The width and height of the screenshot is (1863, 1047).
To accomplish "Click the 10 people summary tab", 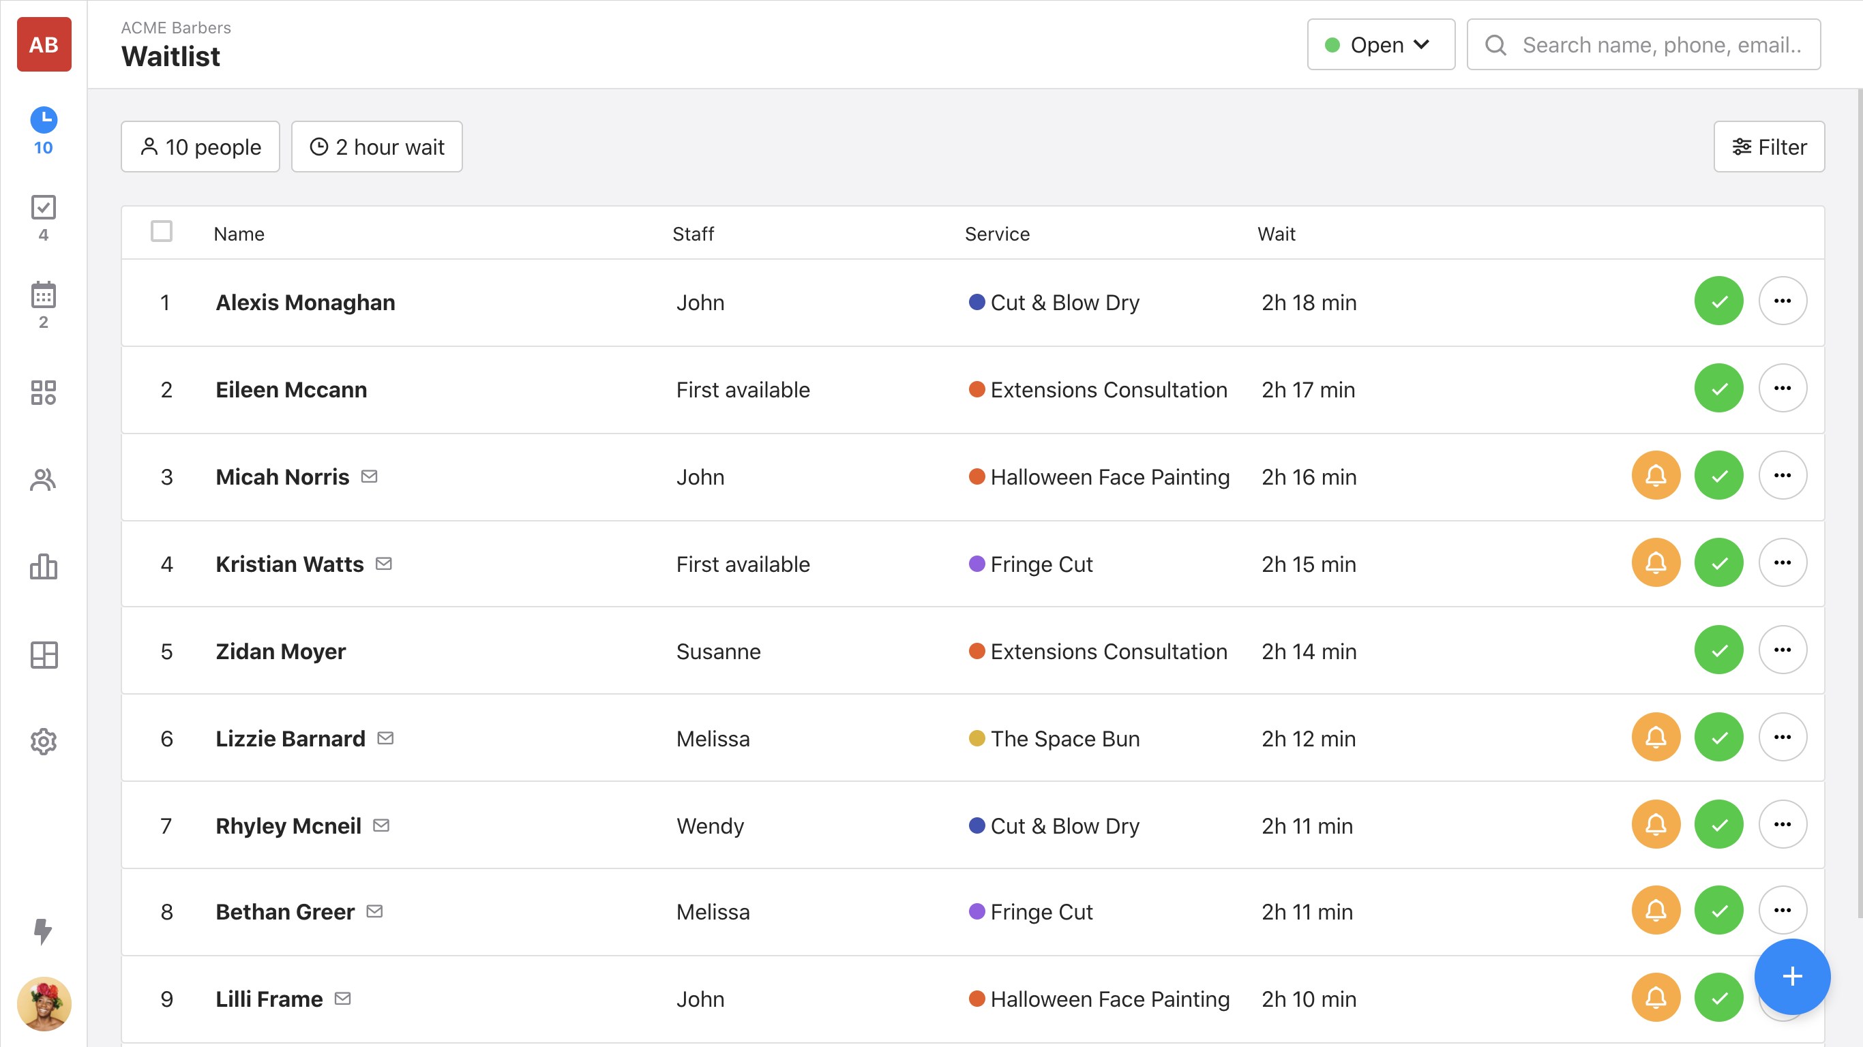I will [x=200, y=147].
